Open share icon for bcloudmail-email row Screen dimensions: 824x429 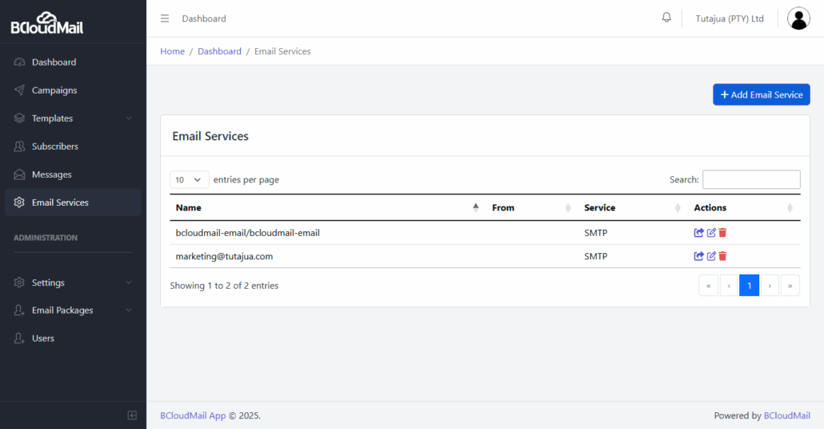coord(698,232)
